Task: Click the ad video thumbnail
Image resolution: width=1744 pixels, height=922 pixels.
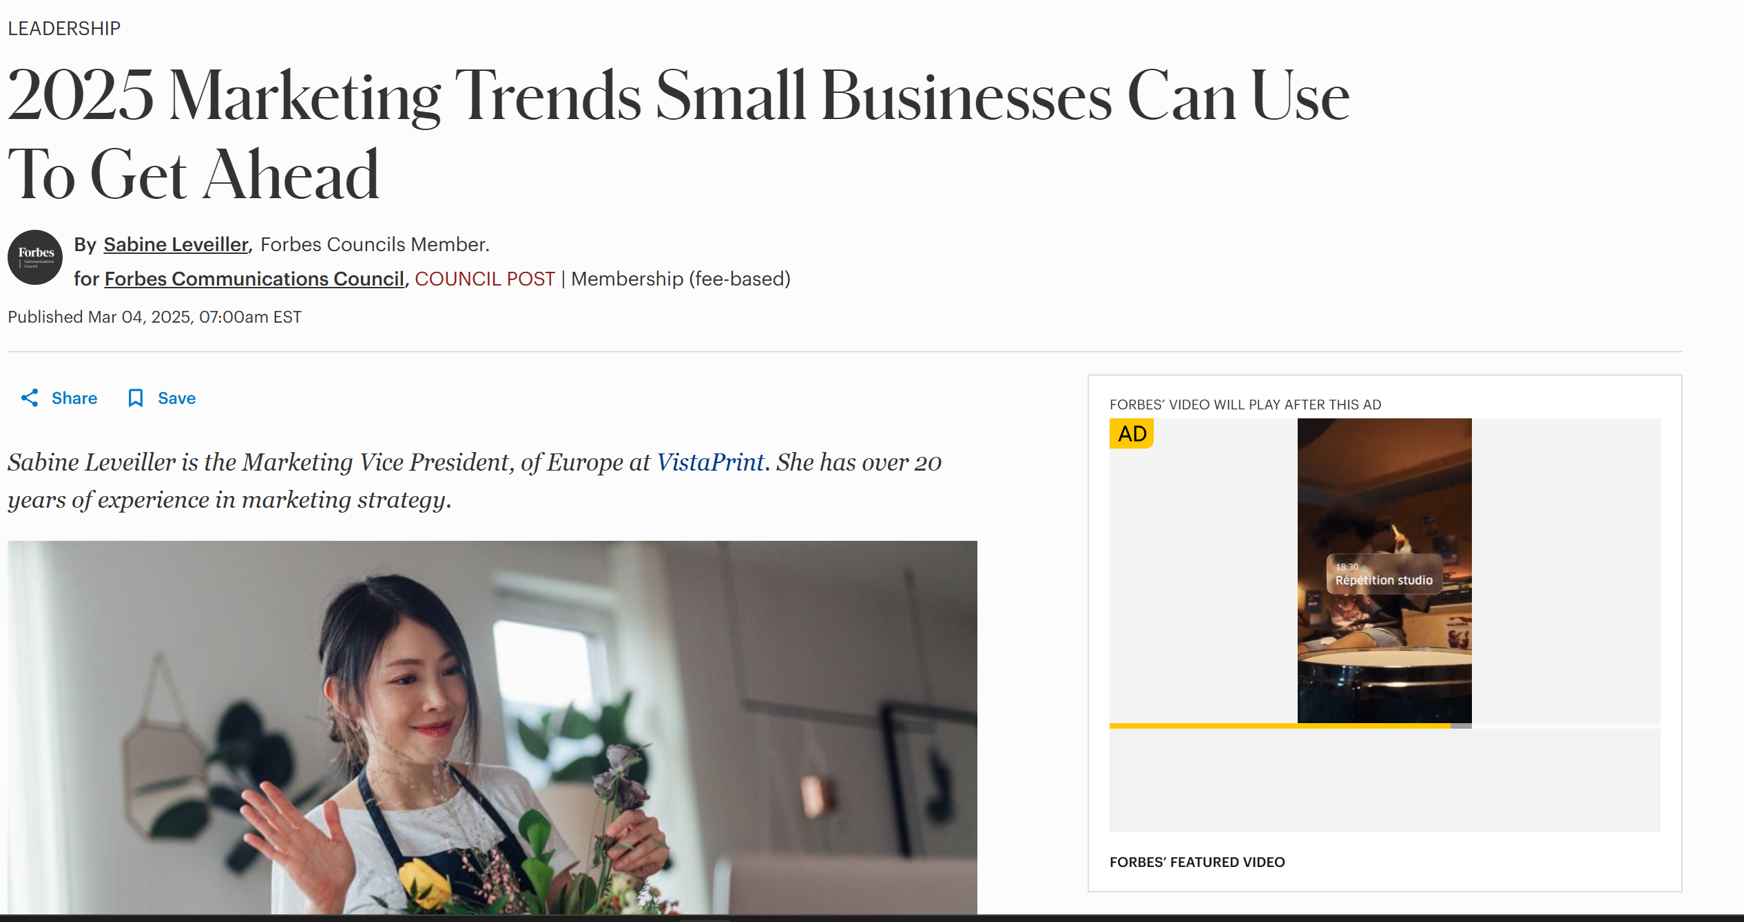Action: (x=1384, y=570)
